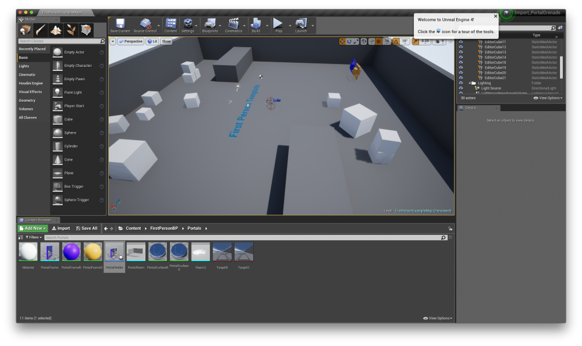Viewport: 582px width, 346px height.
Task: Go back in Content Browser history
Action: pos(106,229)
